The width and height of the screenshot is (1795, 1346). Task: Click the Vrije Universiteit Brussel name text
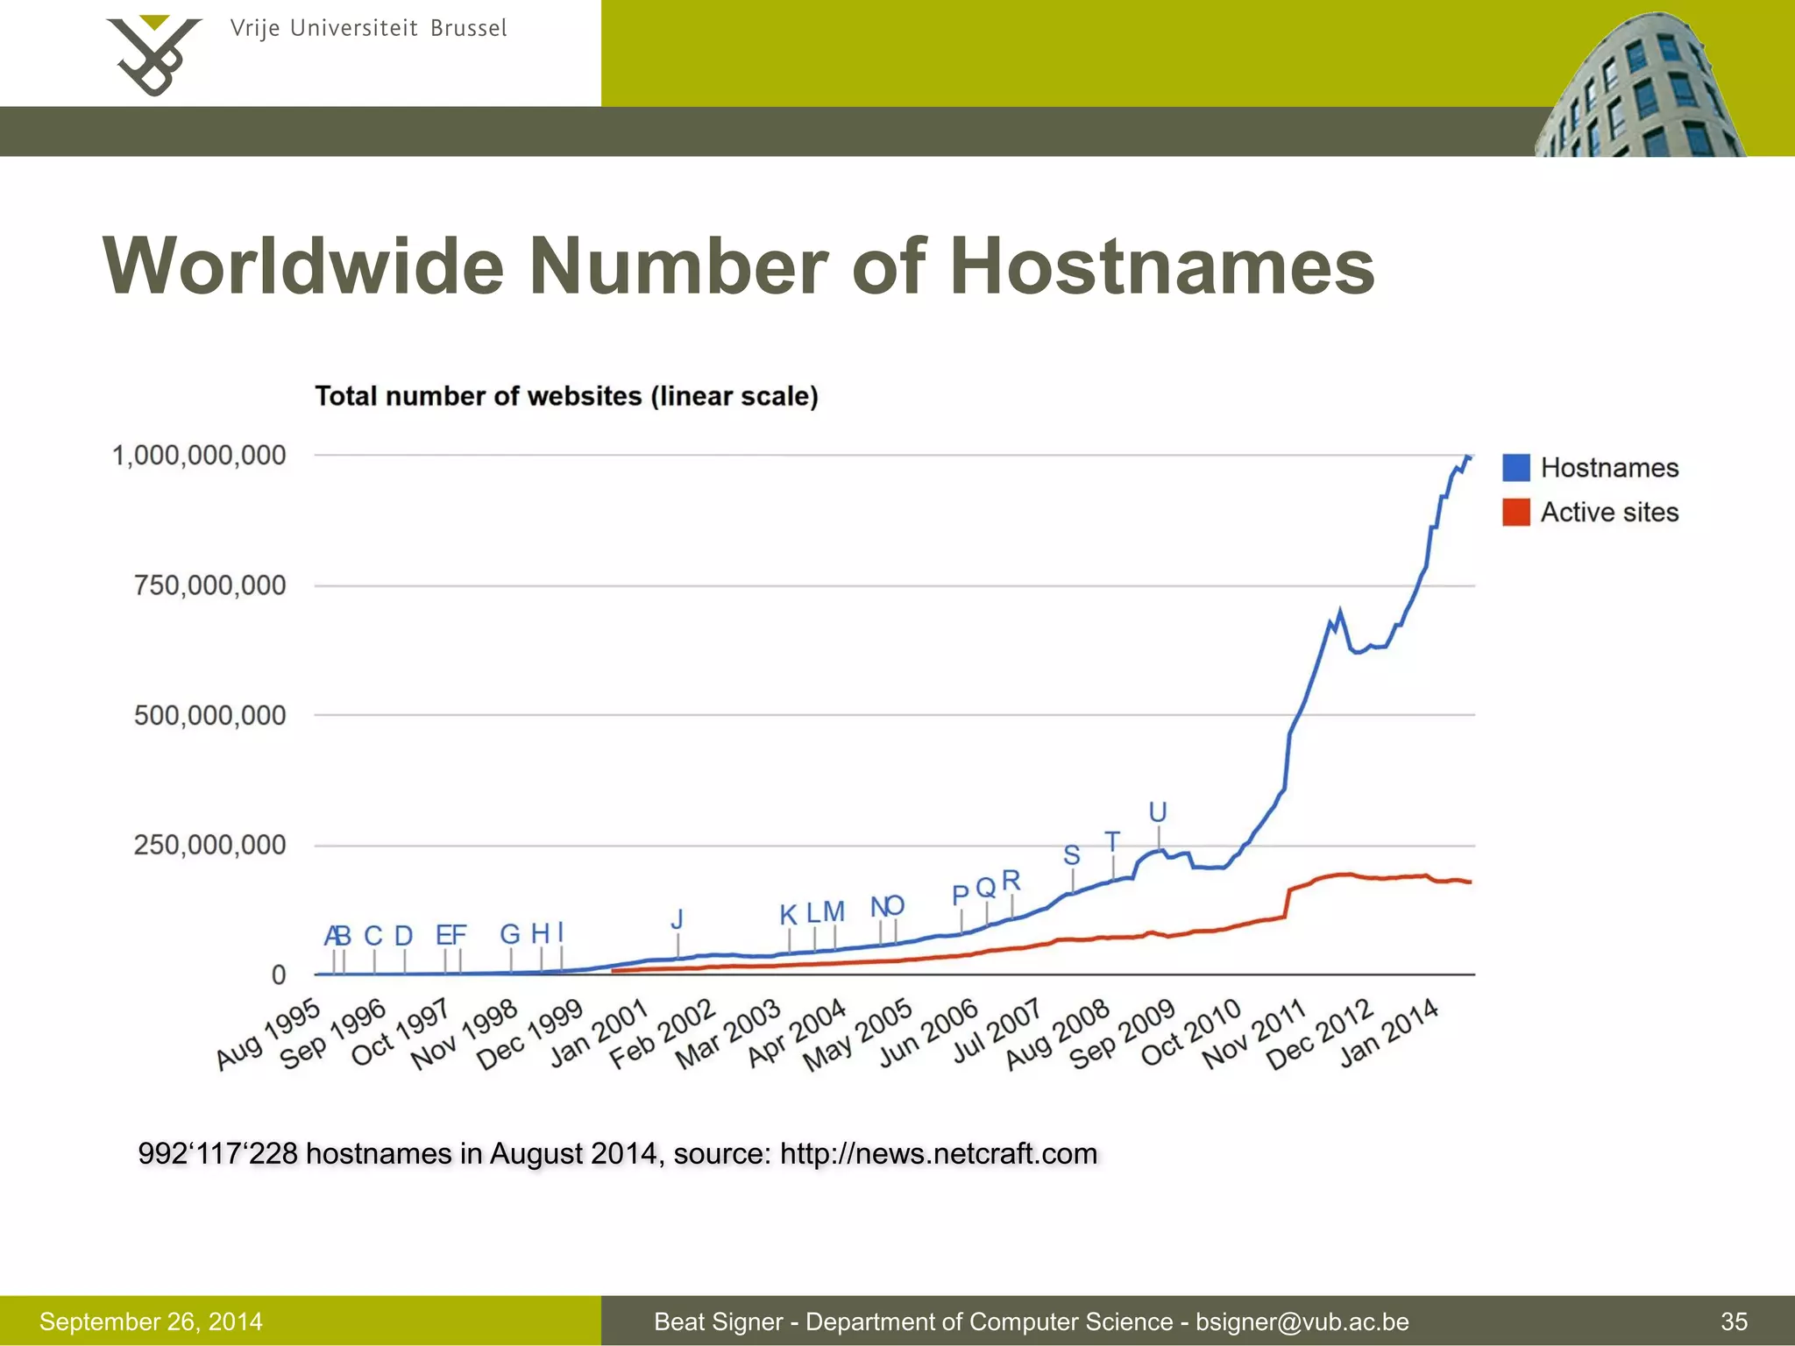(368, 29)
